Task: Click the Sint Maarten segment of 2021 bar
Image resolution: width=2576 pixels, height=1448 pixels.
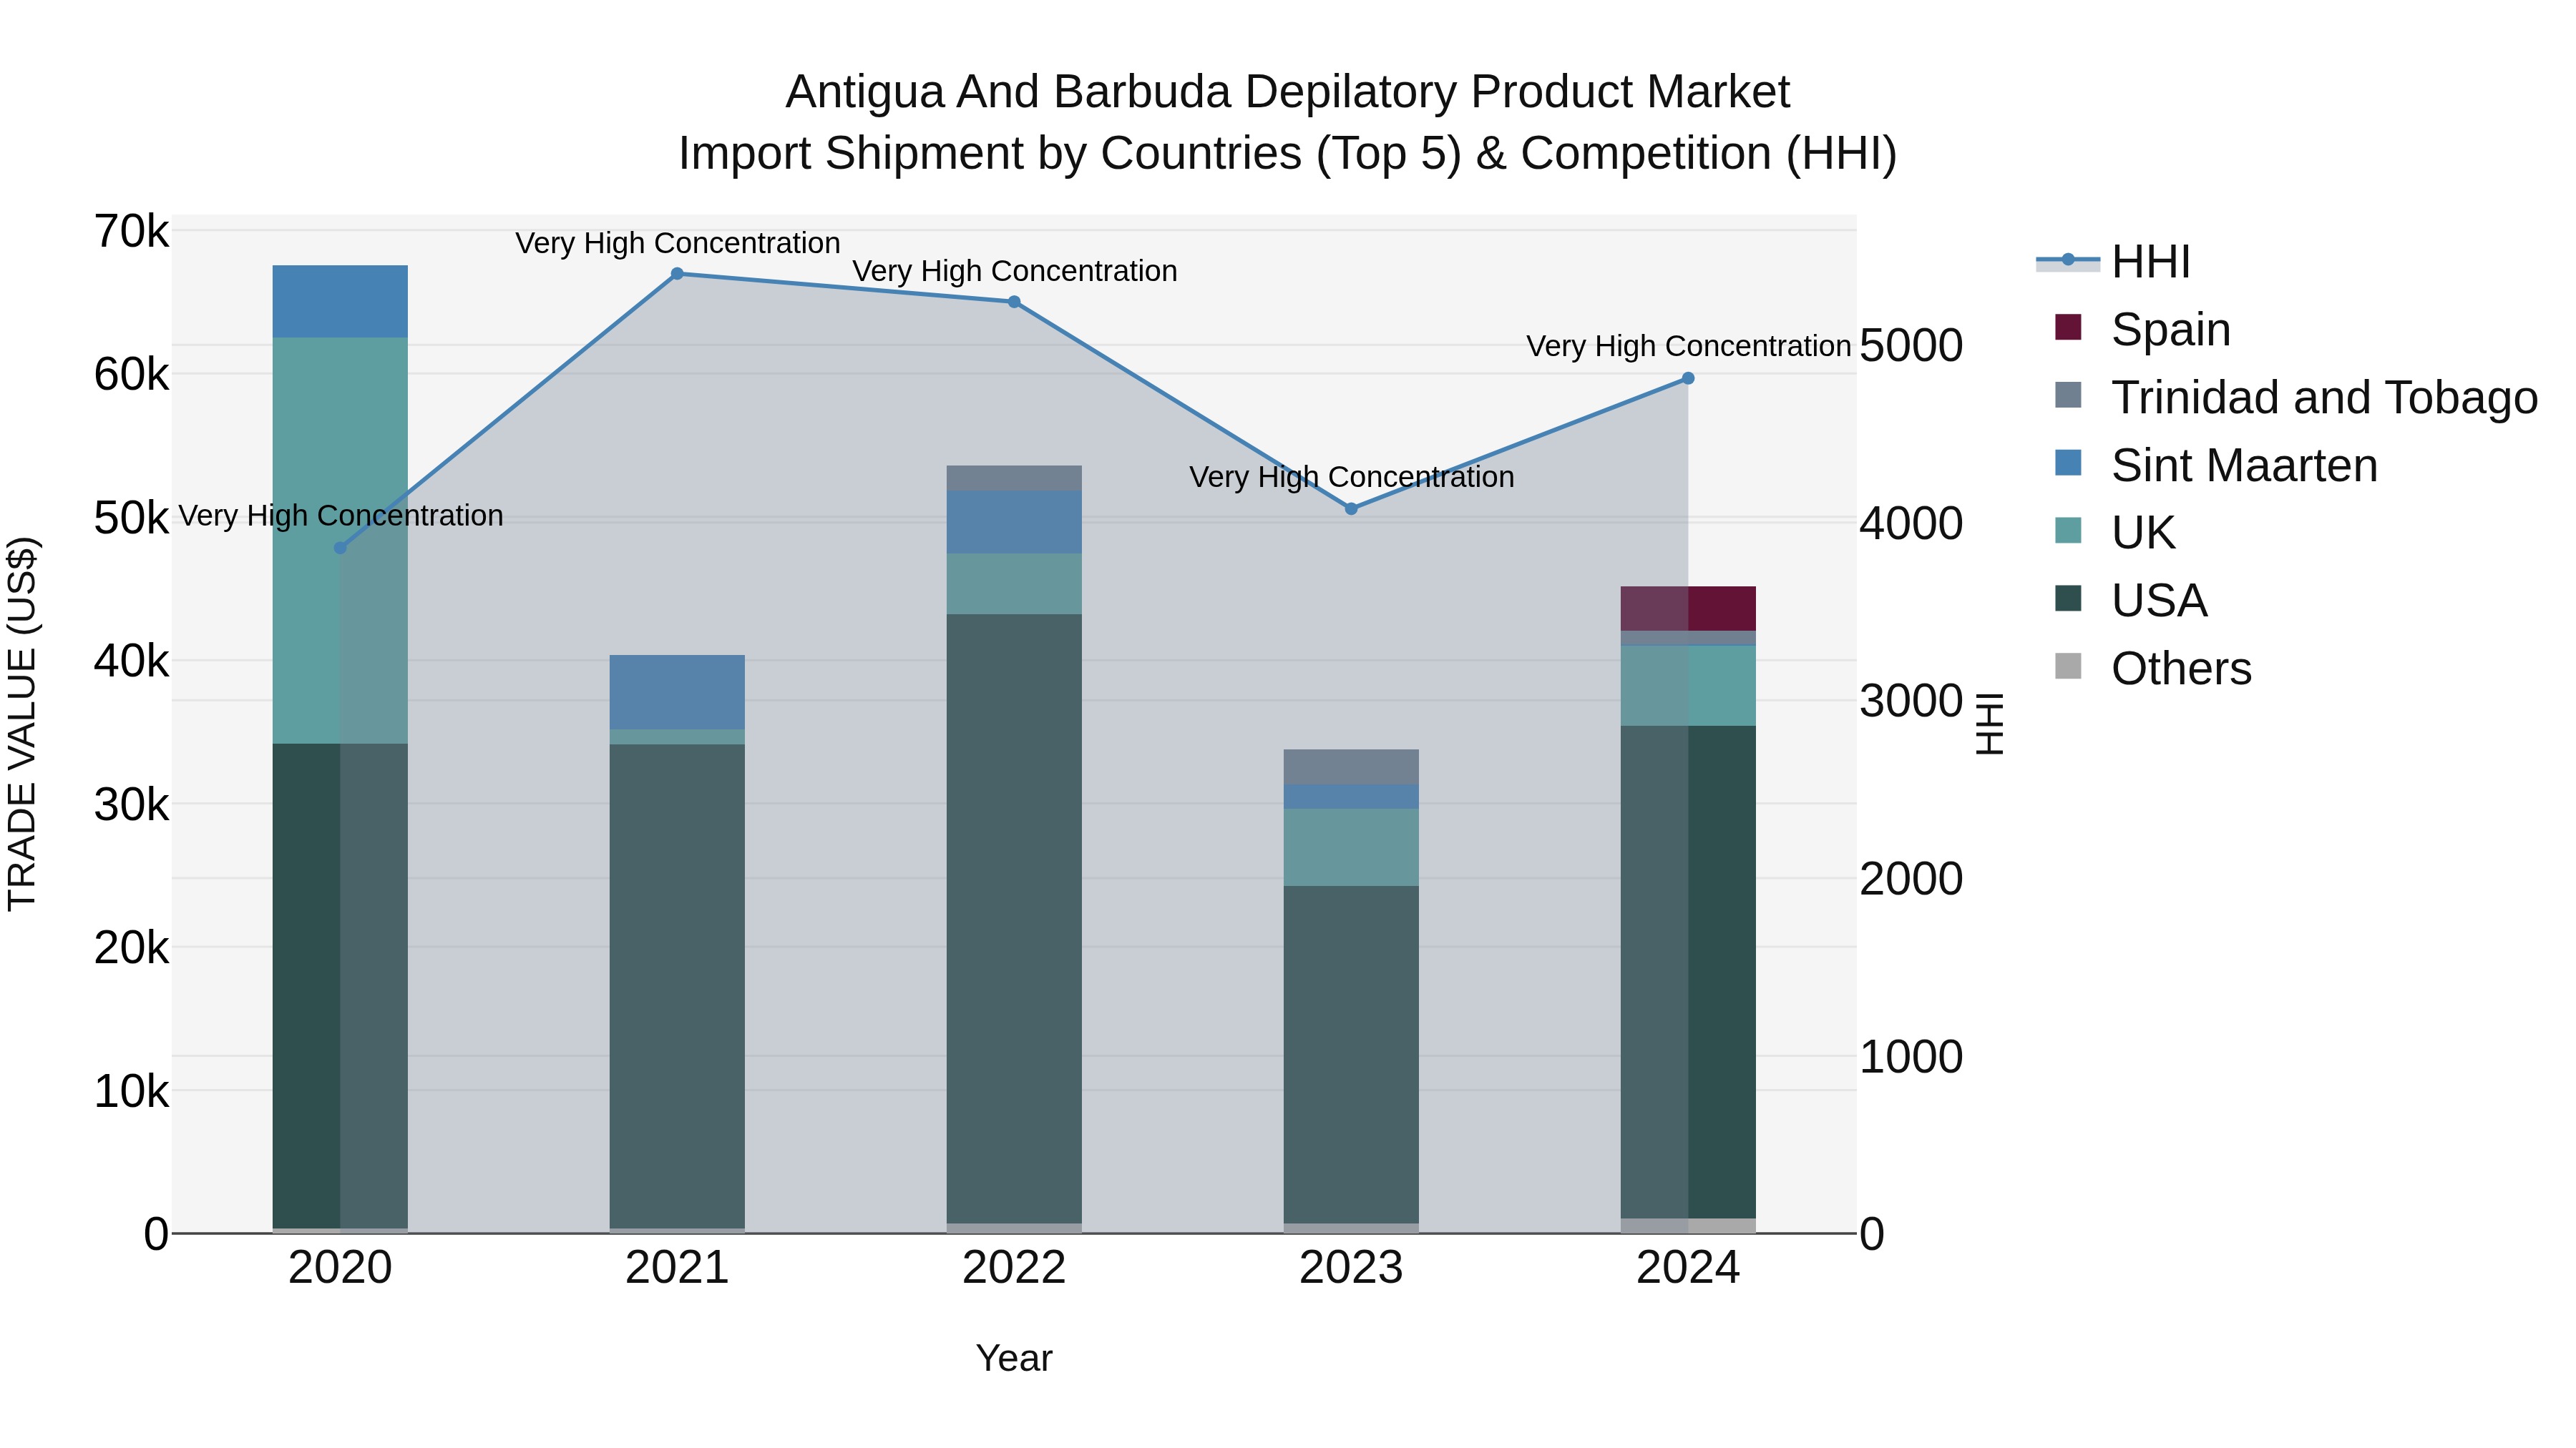Action: [x=677, y=692]
